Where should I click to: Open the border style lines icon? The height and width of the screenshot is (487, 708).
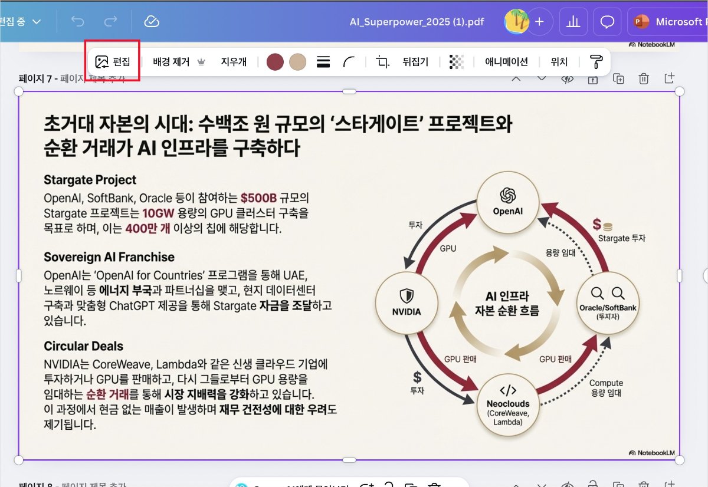tap(323, 61)
